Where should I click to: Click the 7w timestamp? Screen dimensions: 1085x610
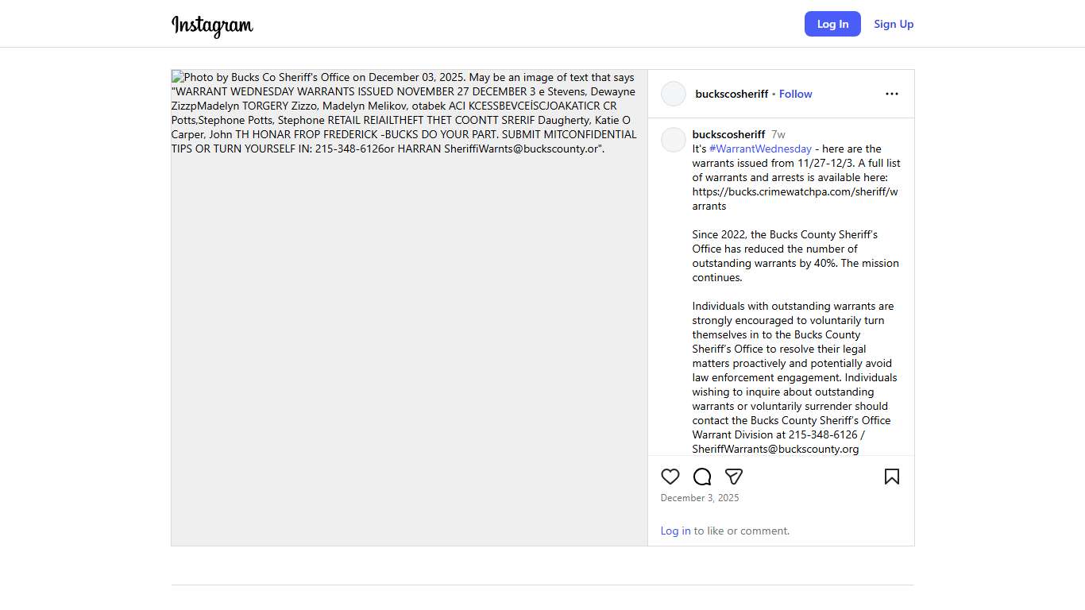778,134
